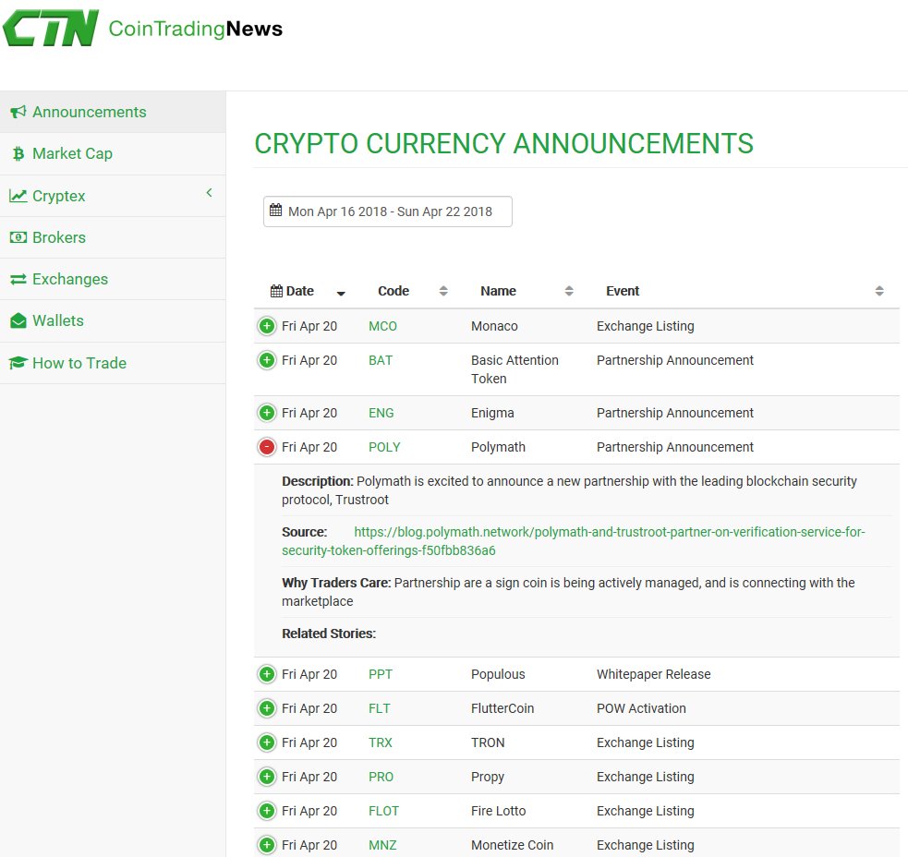Viewport: 908px width, 857px height.
Task: Open the FLT coin code link
Action: point(380,708)
